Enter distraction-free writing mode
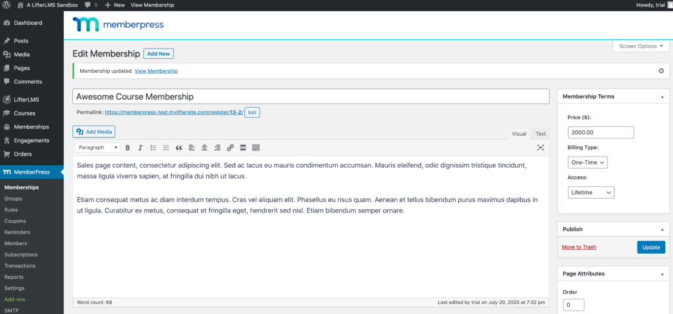 [x=540, y=147]
